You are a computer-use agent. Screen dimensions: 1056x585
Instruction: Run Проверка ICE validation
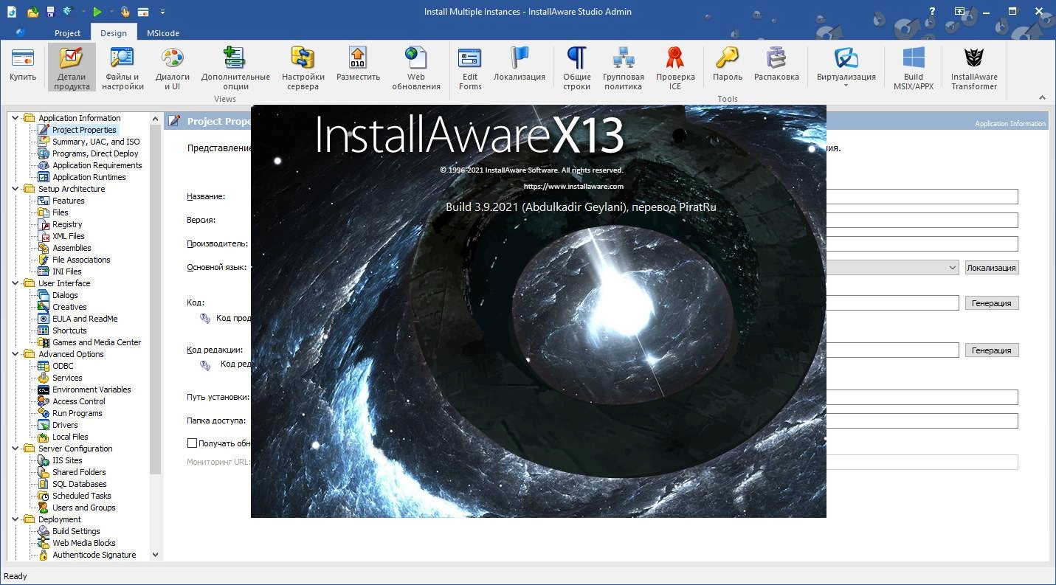click(x=675, y=67)
